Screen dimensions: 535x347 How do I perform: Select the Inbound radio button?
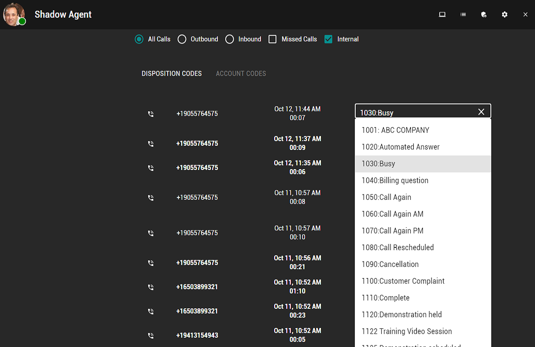click(x=230, y=39)
